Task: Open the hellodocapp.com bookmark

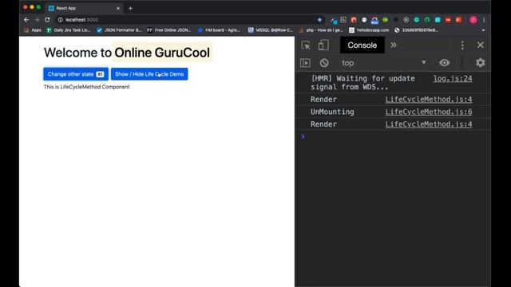Action: pyautogui.click(x=369, y=30)
